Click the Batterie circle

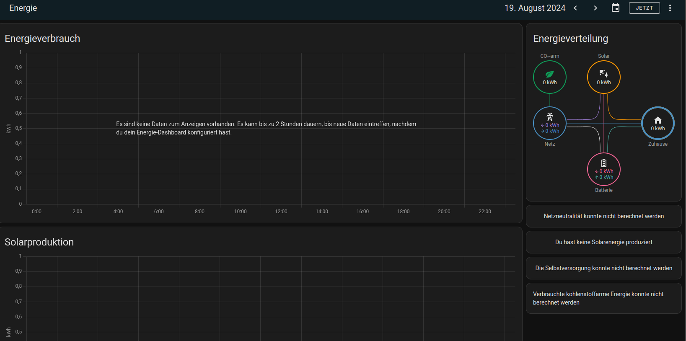604,169
